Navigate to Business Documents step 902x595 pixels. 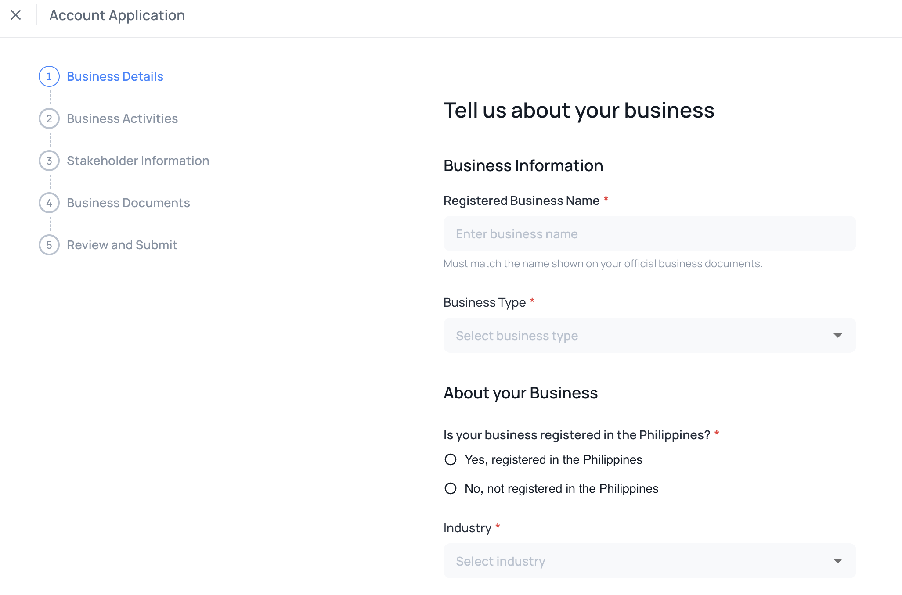[128, 203]
